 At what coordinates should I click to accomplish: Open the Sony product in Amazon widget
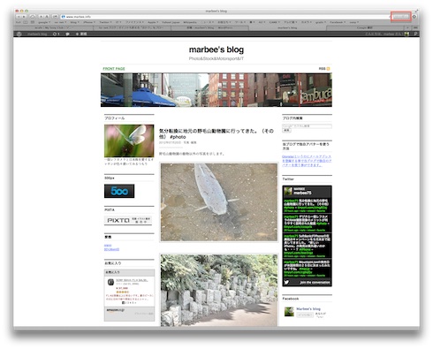point(132,280)
